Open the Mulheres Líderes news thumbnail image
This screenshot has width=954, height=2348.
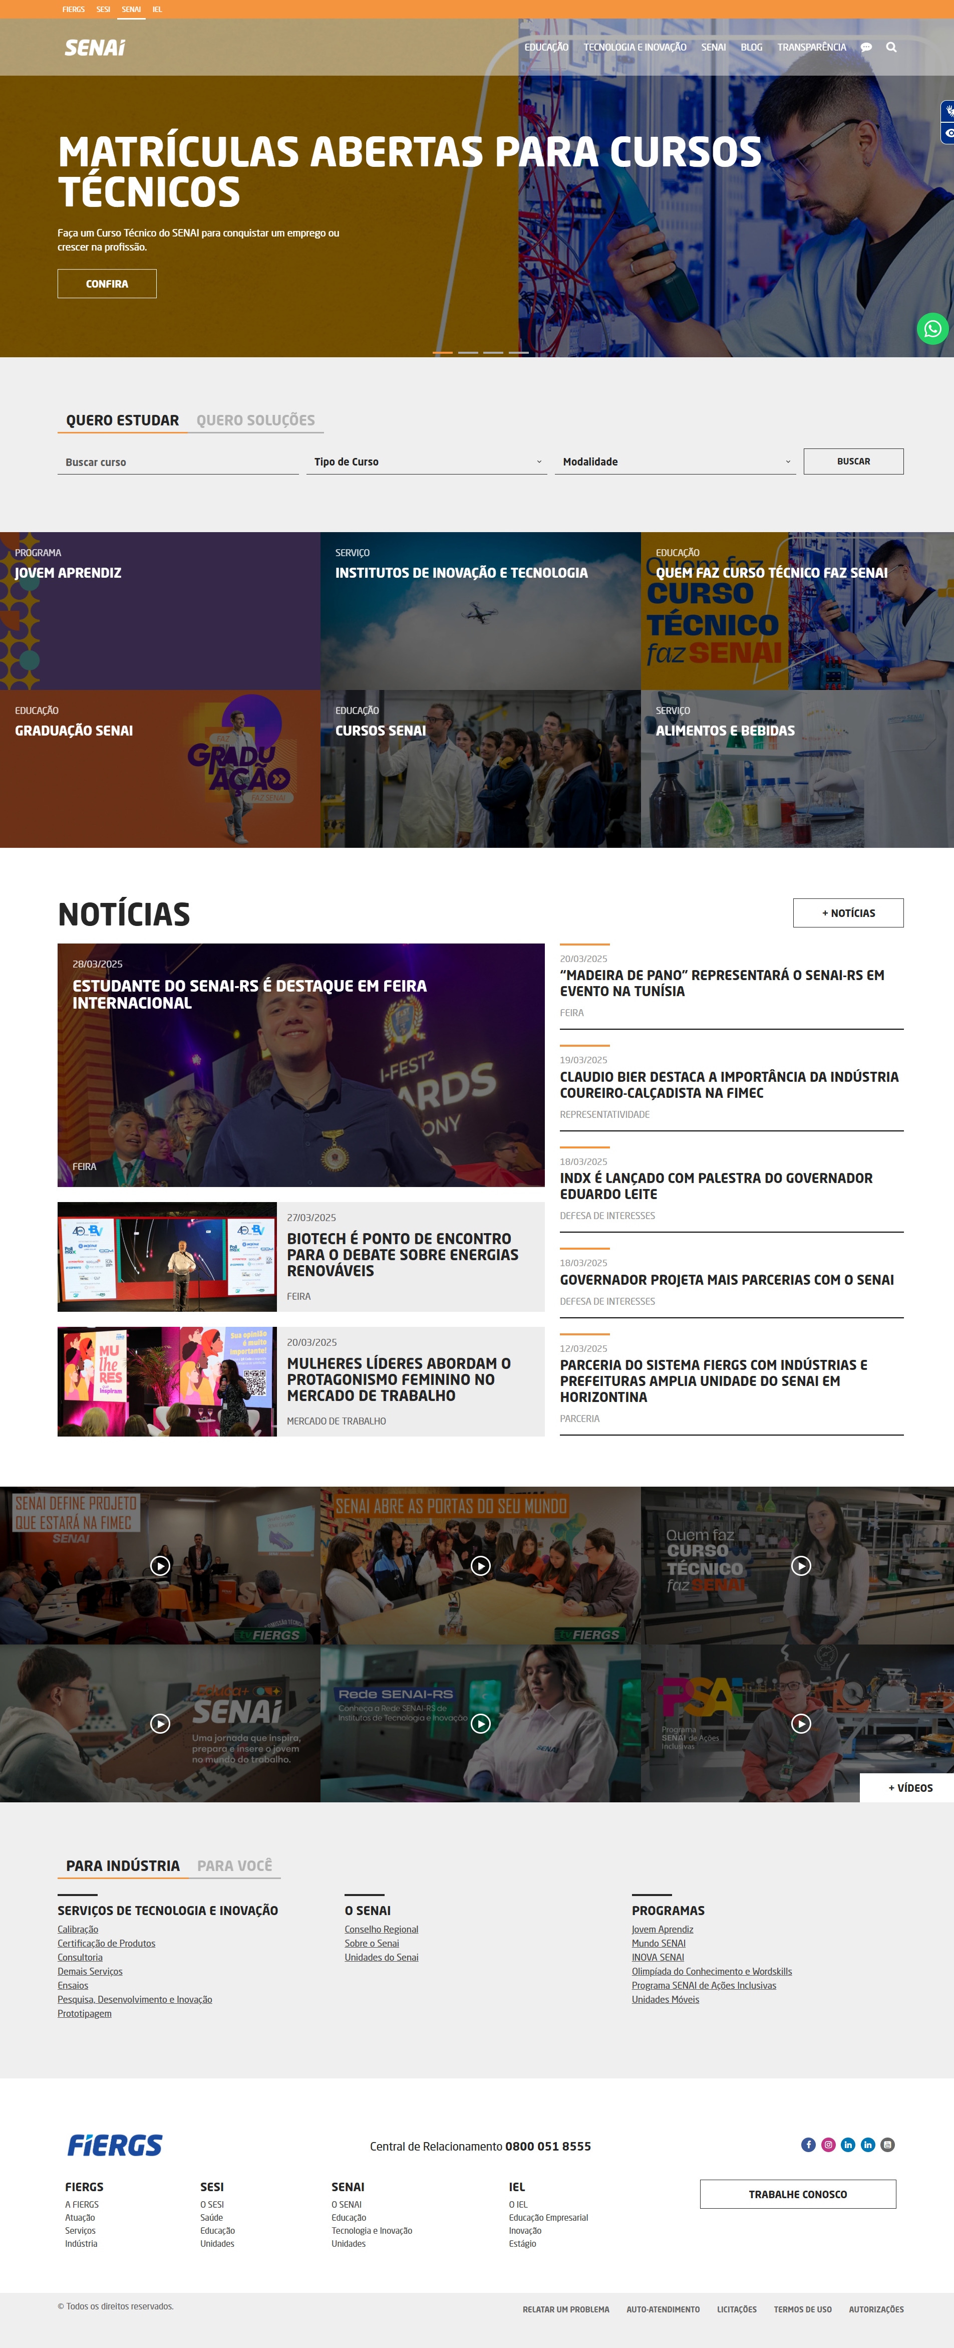pos(167,1382)
